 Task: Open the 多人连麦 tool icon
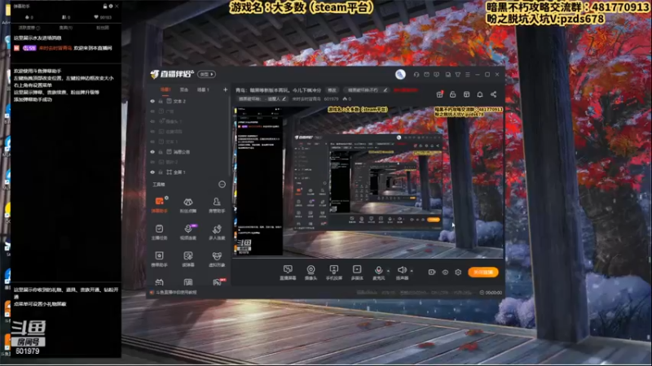[217, 232]
